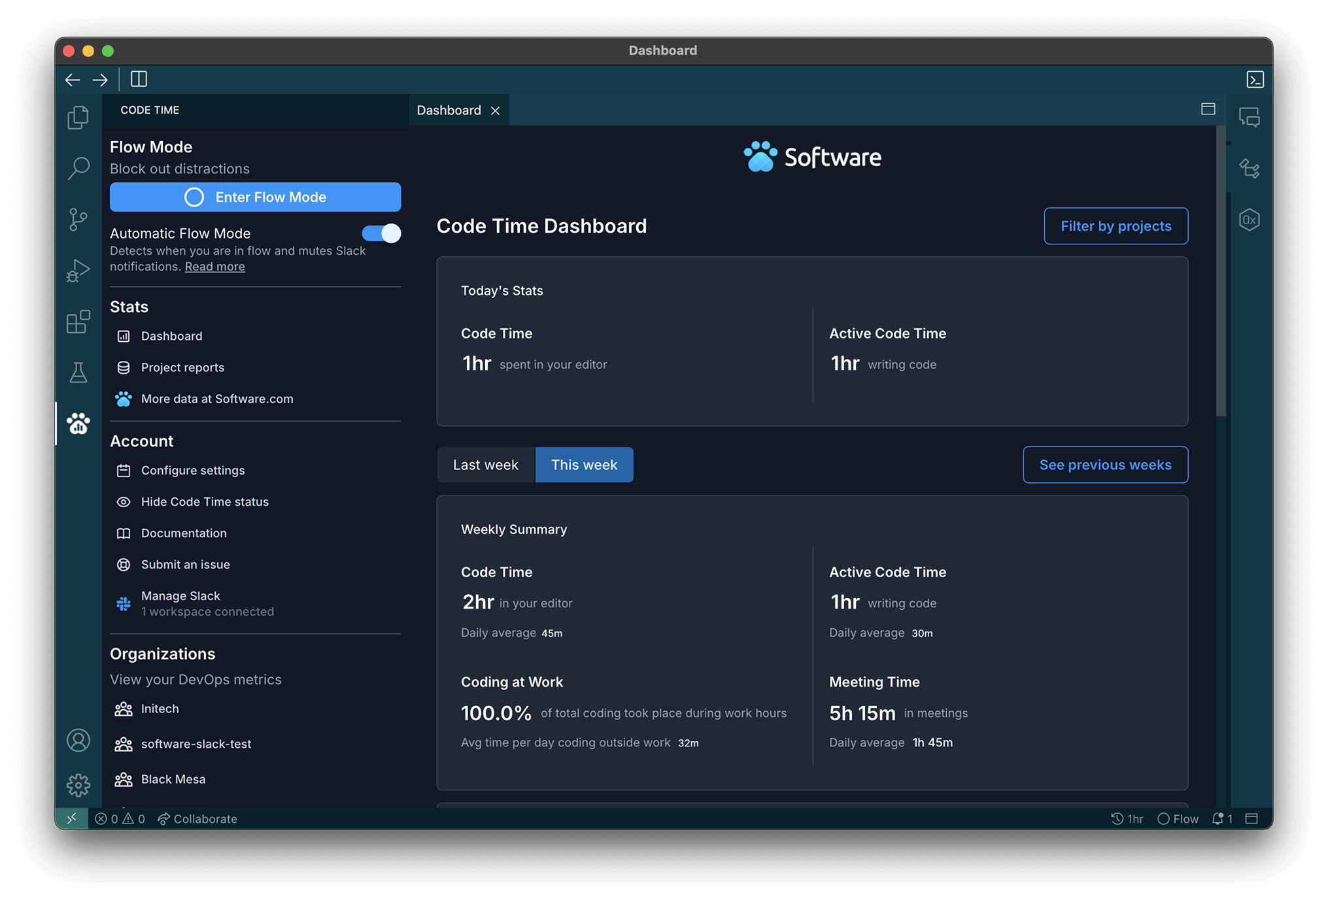Click Hide Code Time status
1328x902 pixels.
pyautogui.click(x=204, y=502)
